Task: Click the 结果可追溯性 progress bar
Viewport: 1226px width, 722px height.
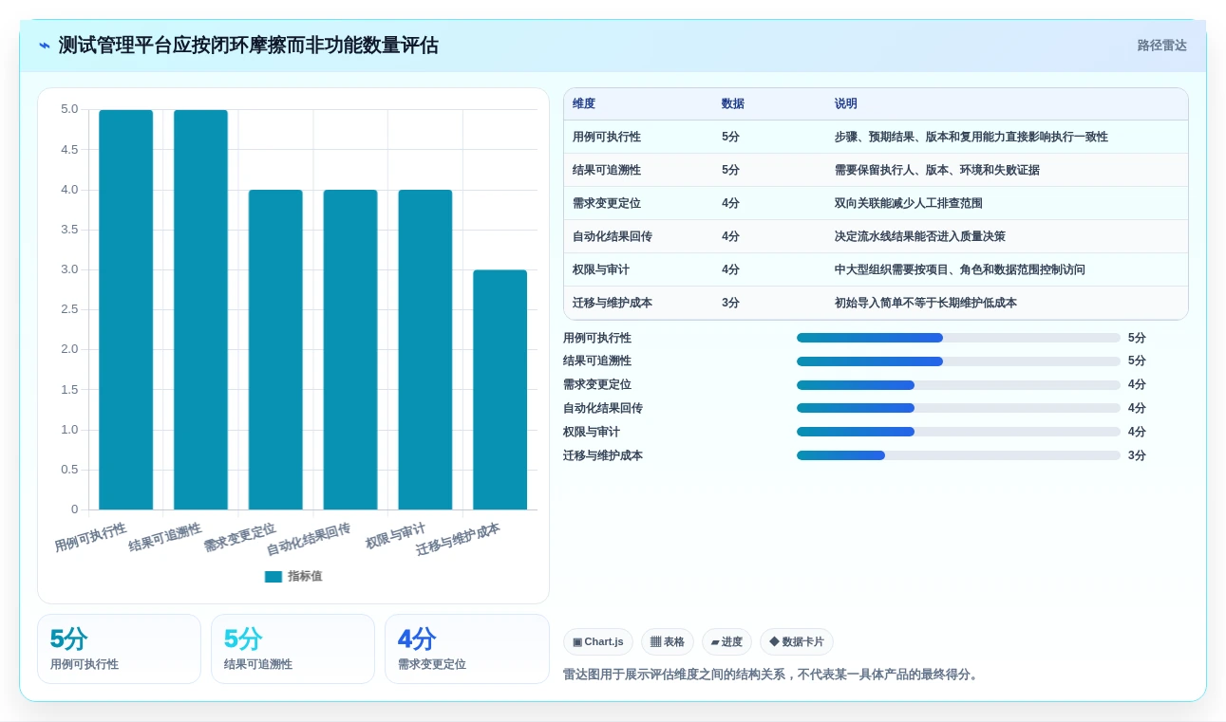Action: (x=958, y=361)
